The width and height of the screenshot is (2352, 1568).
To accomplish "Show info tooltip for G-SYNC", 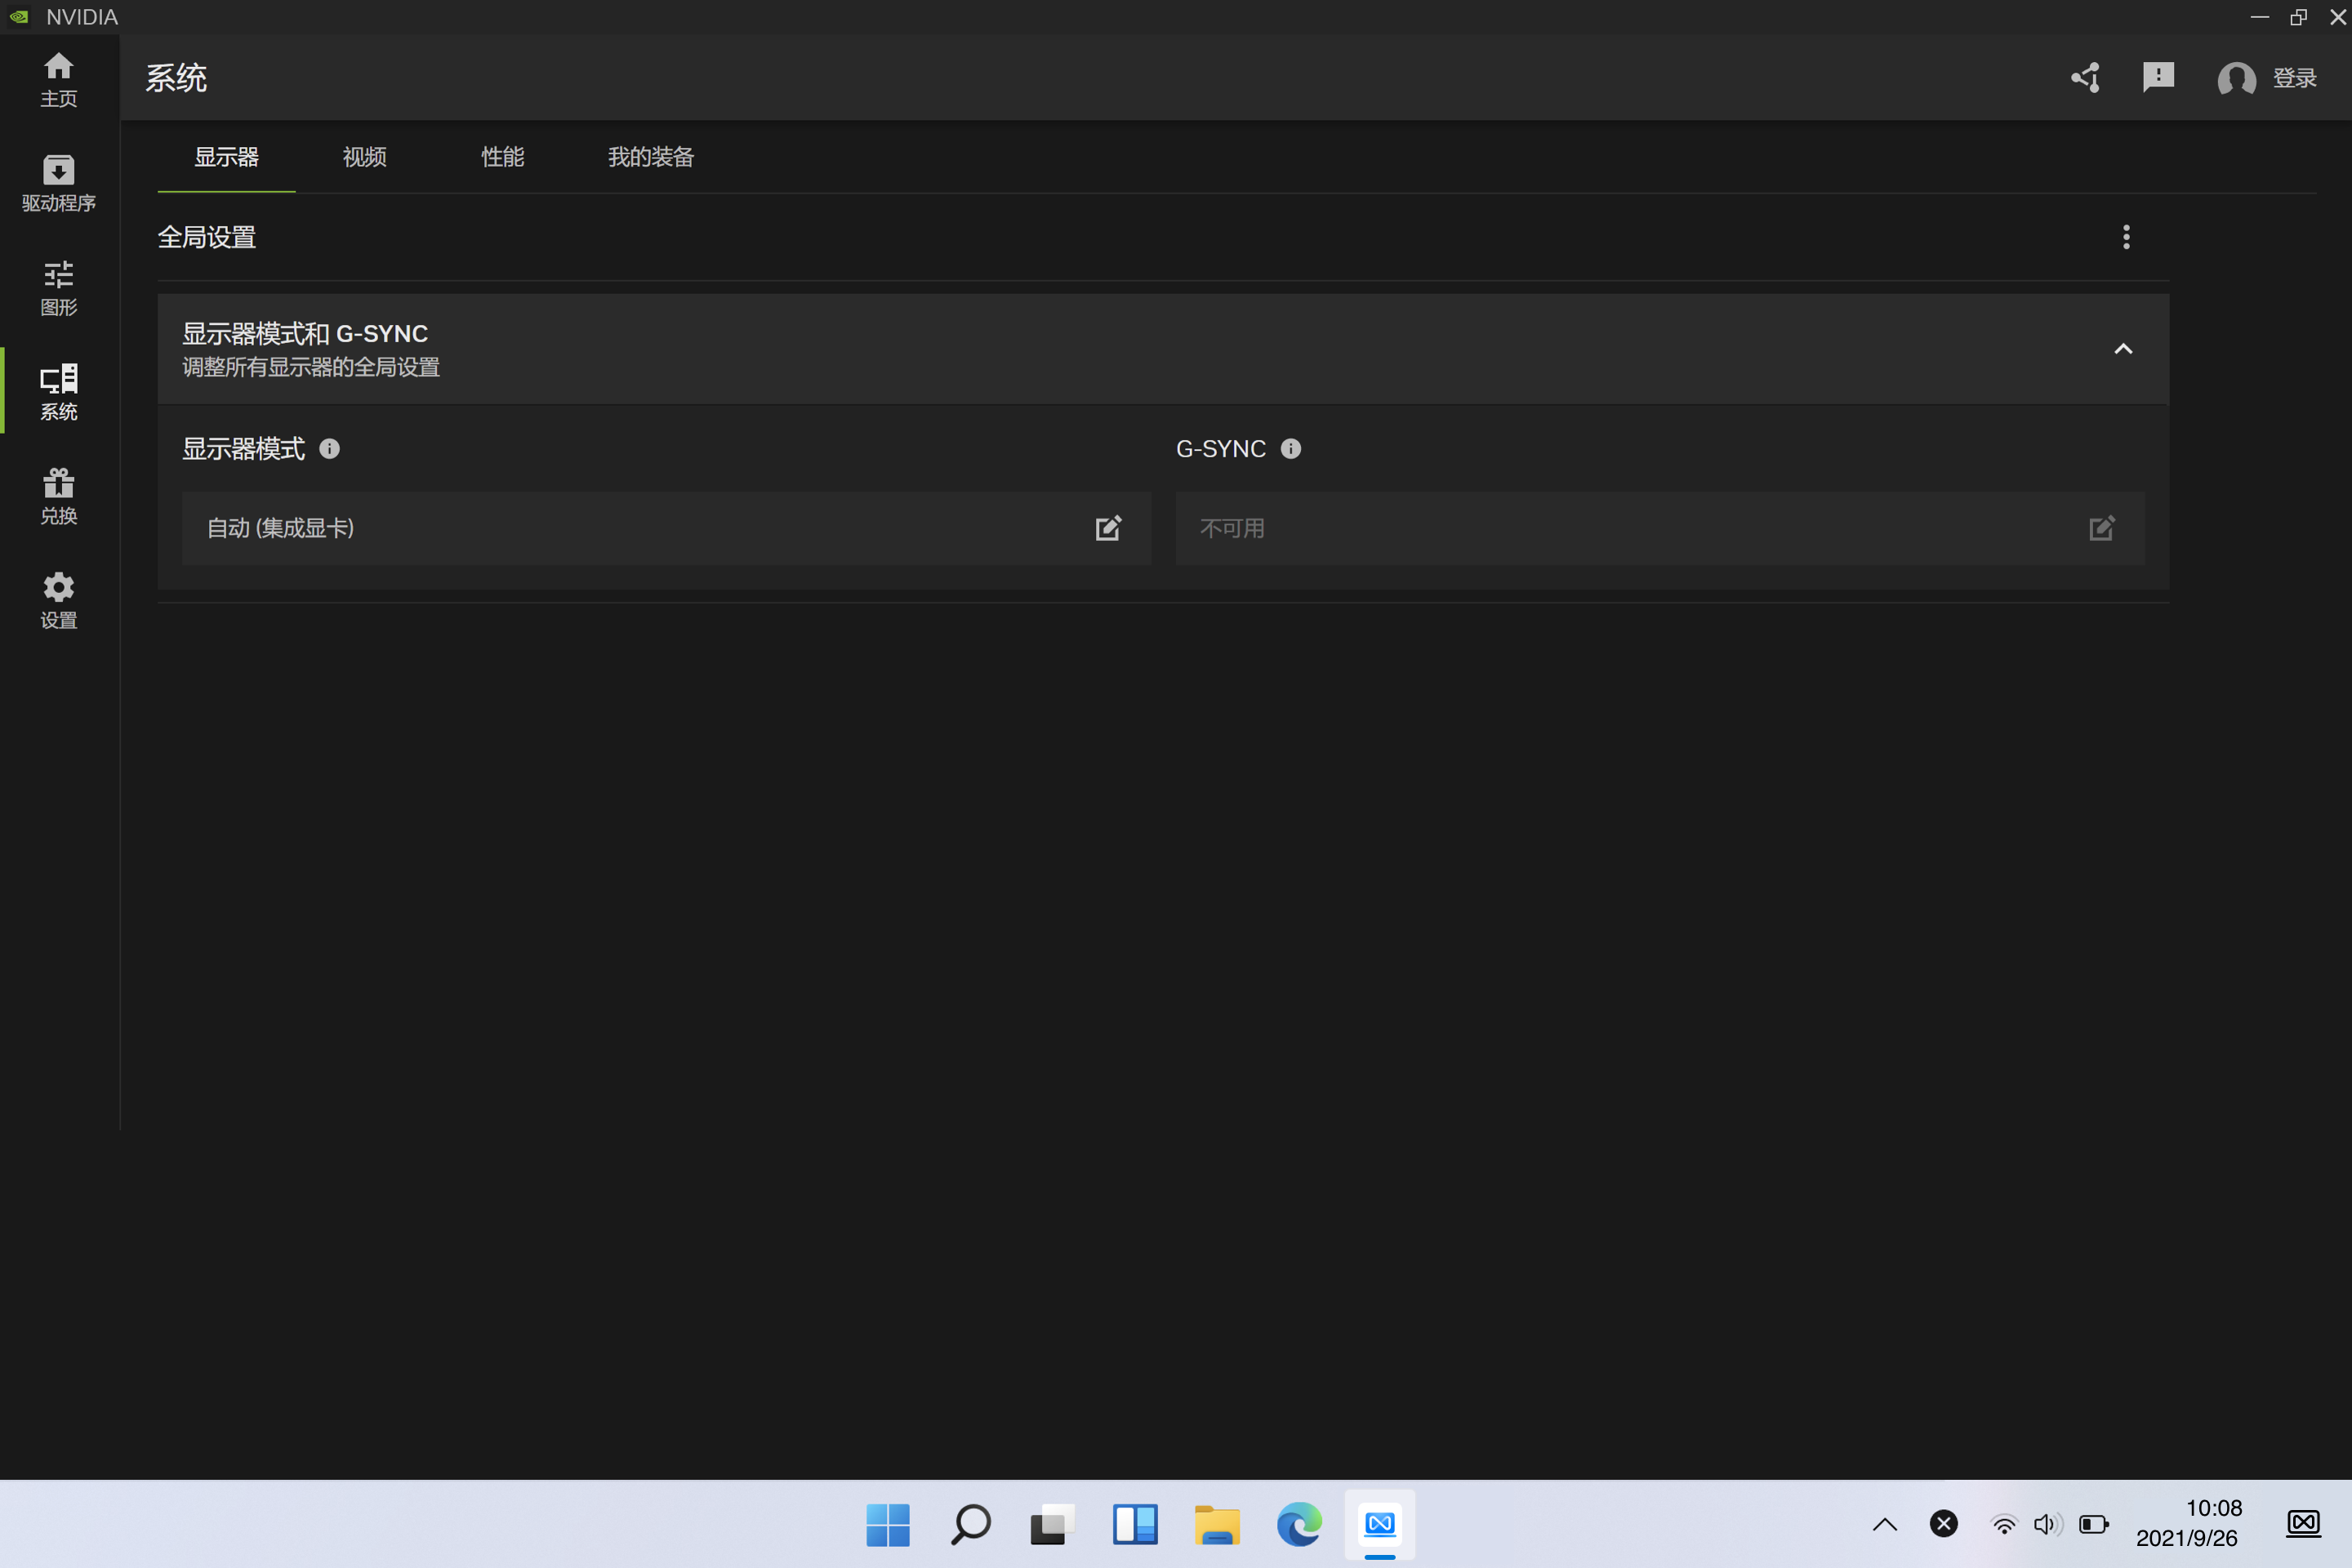I will (x=1291, y=449).
